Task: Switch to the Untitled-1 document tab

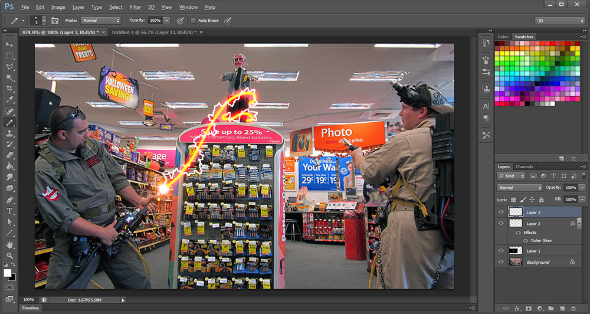Action: pyautogui.click(x=154, y=32)
